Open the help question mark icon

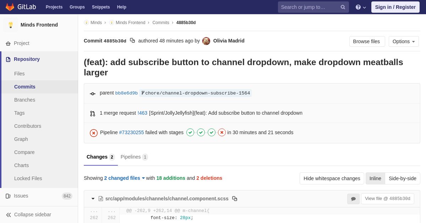point(358,7)
